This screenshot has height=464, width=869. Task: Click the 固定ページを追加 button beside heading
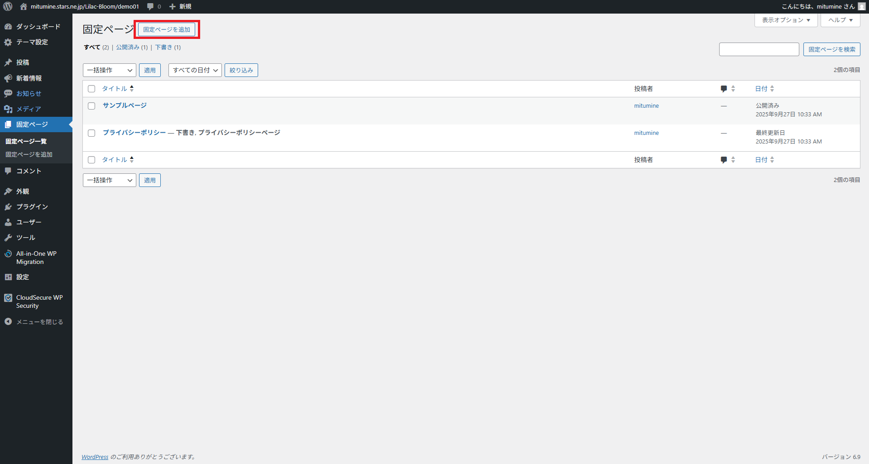pyautogui.click(x=167, y=29)
